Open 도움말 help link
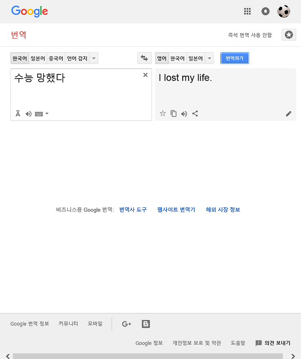This screenshot has height=359, width=301. (x=238, y=343)
